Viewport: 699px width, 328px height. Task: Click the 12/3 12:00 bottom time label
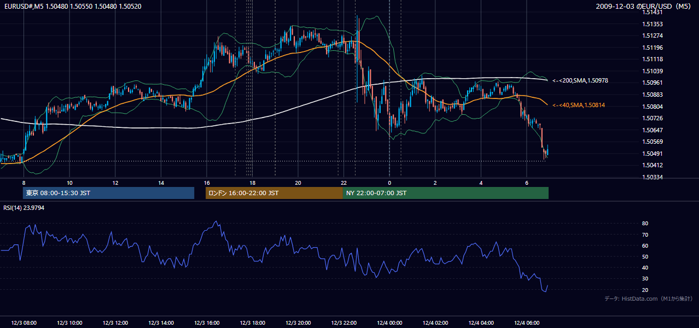(x=115, y=323)
